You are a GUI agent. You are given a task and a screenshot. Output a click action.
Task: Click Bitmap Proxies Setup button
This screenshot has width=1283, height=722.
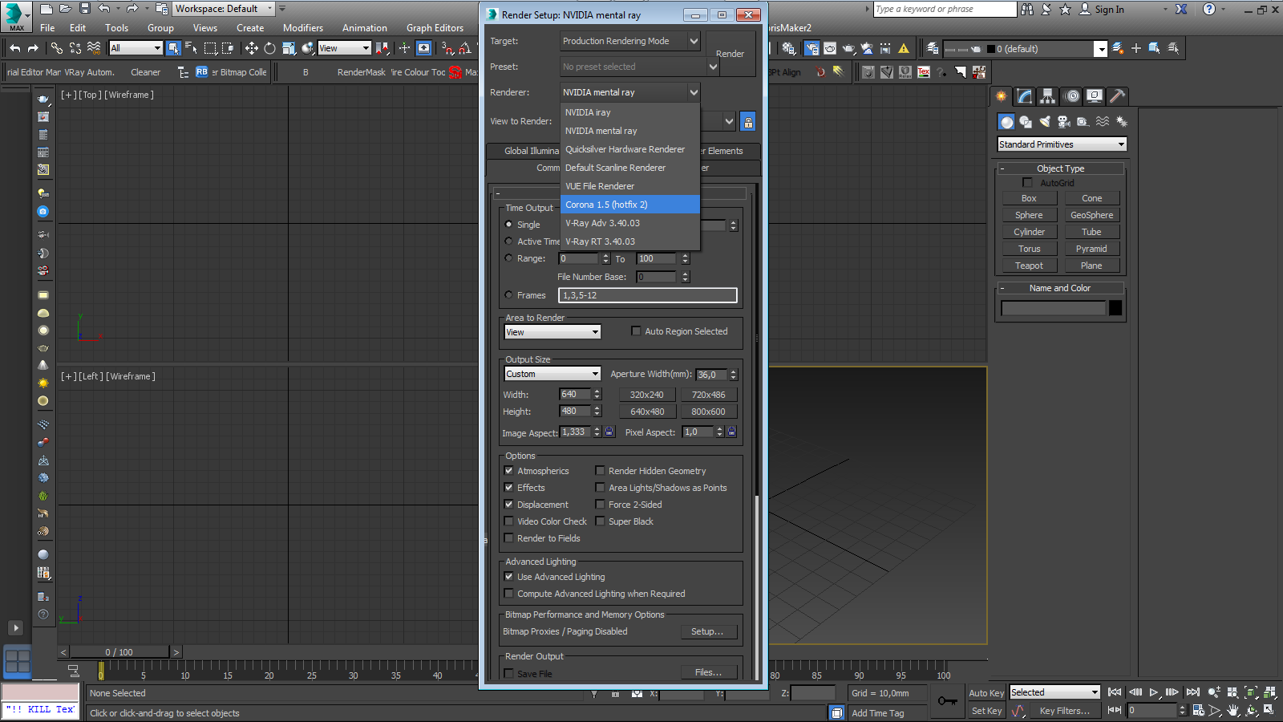coord(707,631)
